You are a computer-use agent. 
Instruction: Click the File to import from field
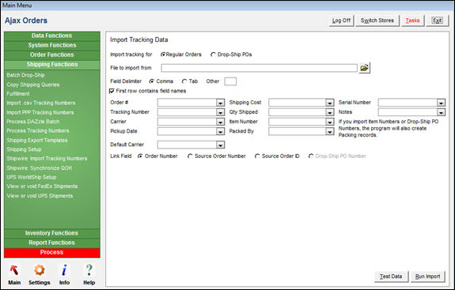[259, 68]
